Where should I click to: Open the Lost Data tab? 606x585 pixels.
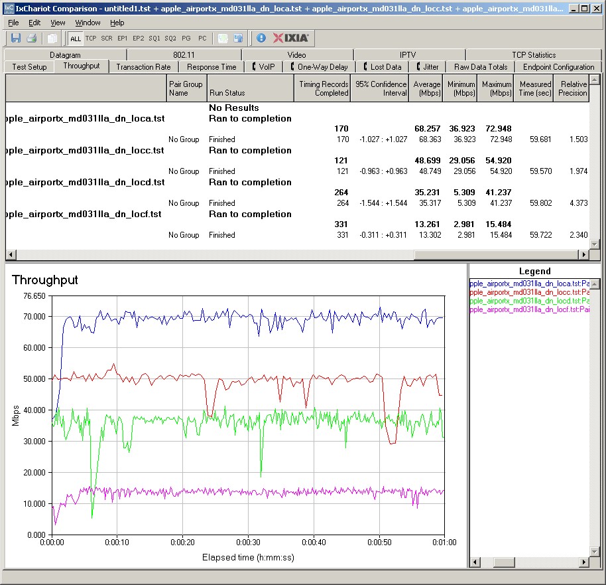(382, 67)
